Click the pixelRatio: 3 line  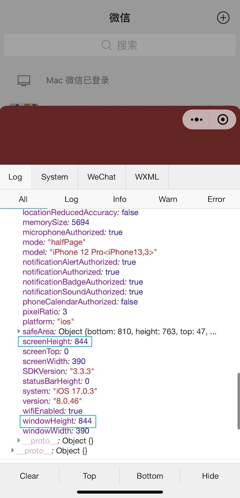[45, 312]
